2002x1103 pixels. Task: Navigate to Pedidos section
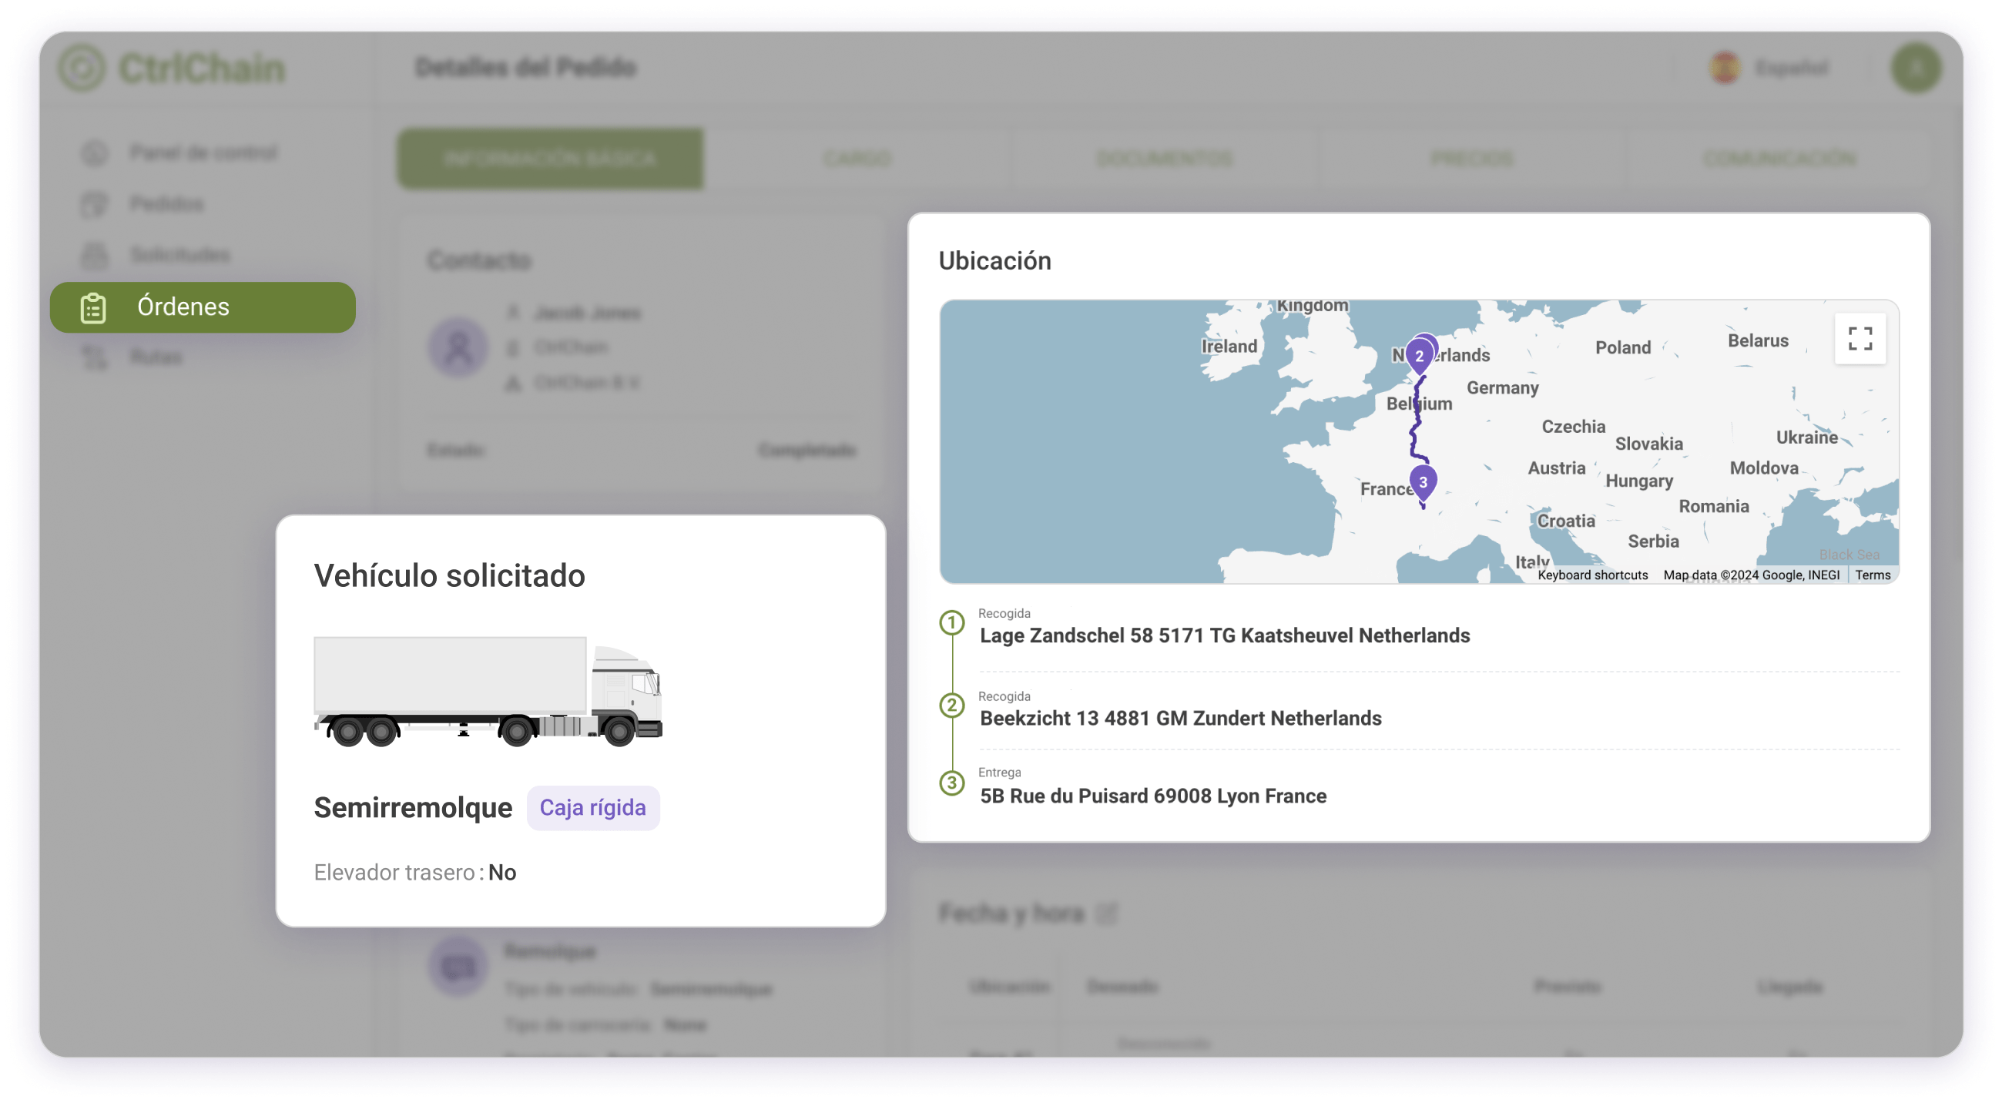[167, 204]
